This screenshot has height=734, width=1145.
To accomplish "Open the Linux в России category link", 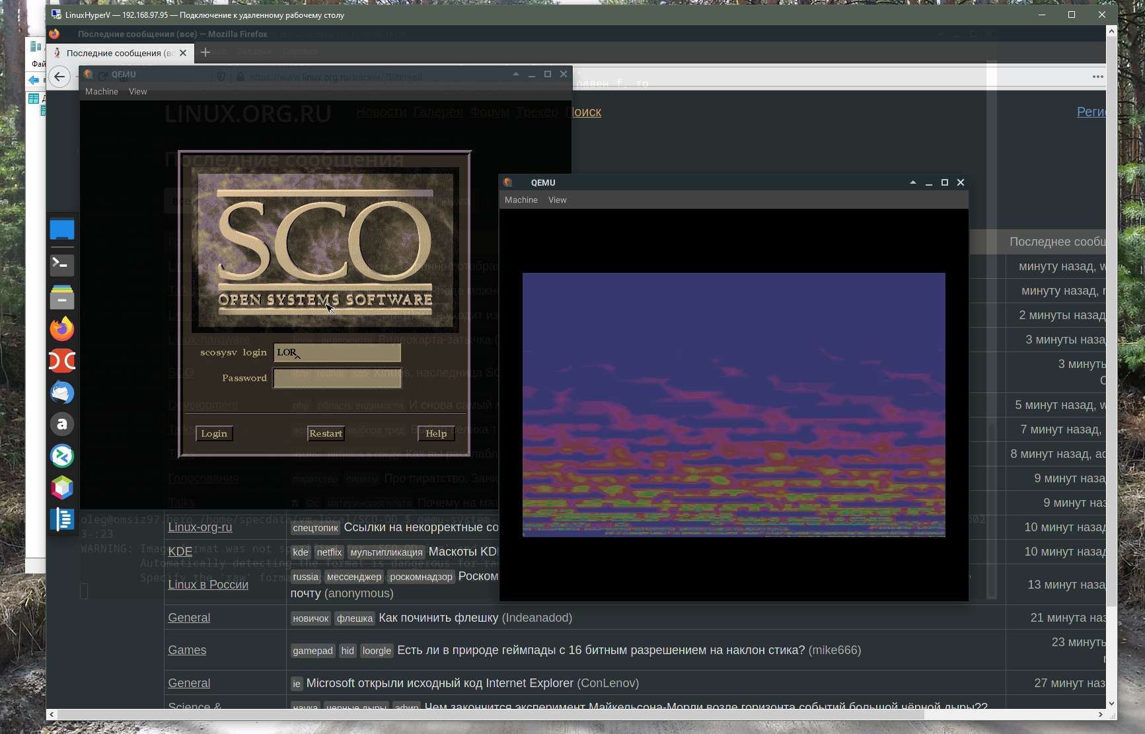I will coord(208,585).
